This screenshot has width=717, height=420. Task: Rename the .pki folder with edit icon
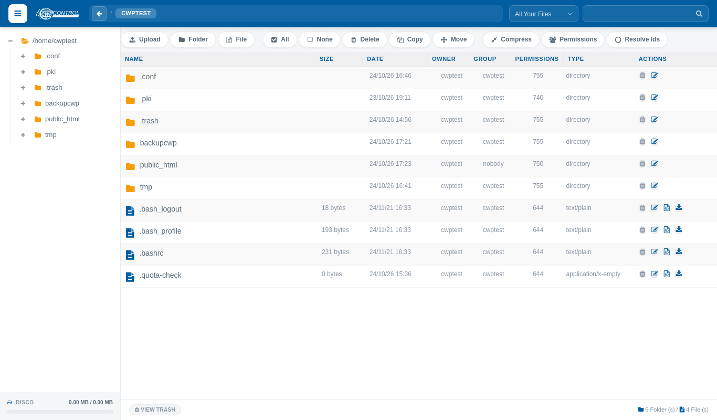click(655, 98)
